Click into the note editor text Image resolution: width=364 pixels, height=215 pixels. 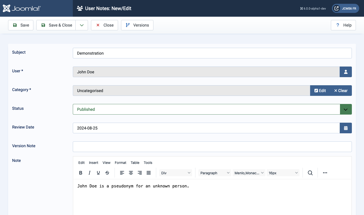pos(133,186)
